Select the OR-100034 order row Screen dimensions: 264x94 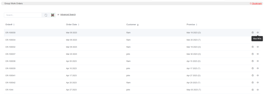click(x=132, y=40)
